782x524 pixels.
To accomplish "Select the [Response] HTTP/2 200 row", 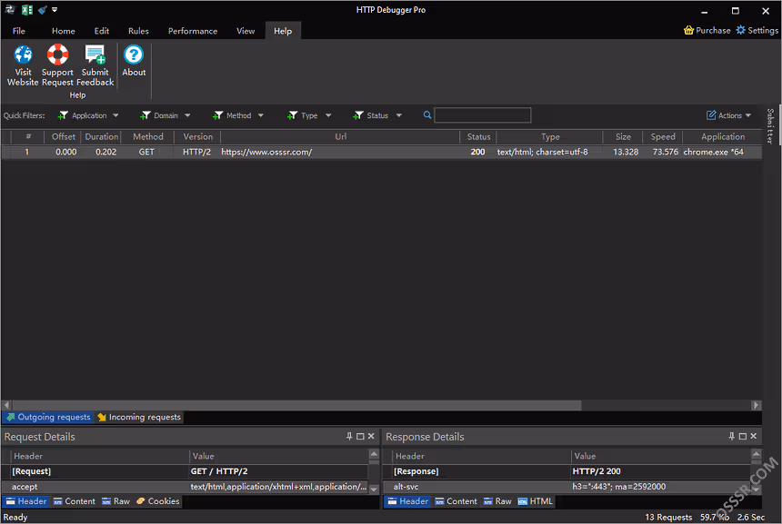I will pos(567,471).
